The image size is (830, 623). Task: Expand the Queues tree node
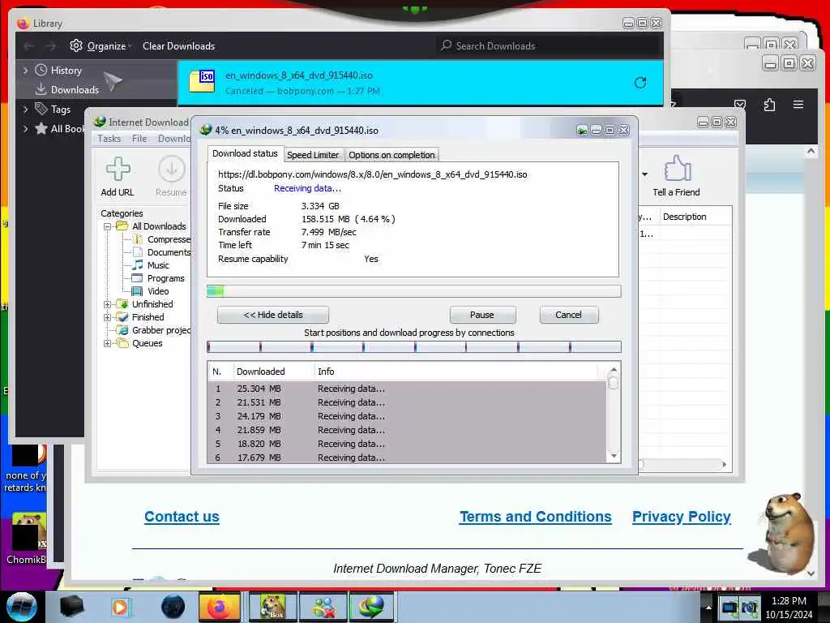click(x=108, y=343)
